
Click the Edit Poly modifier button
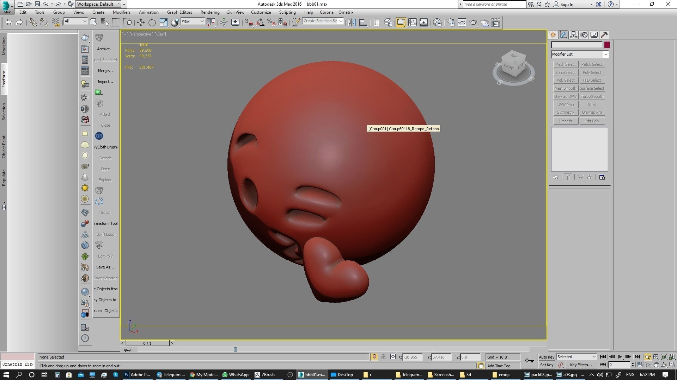tap(592, 121)
